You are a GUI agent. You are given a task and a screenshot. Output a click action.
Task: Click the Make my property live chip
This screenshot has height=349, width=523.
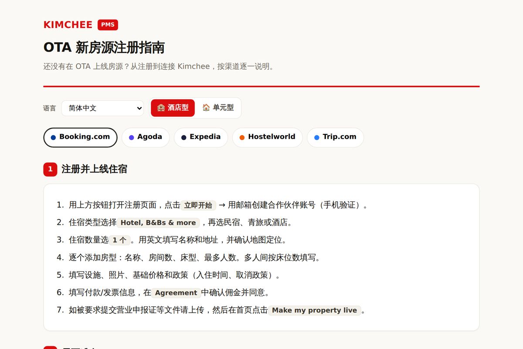[x=315, y=310]
